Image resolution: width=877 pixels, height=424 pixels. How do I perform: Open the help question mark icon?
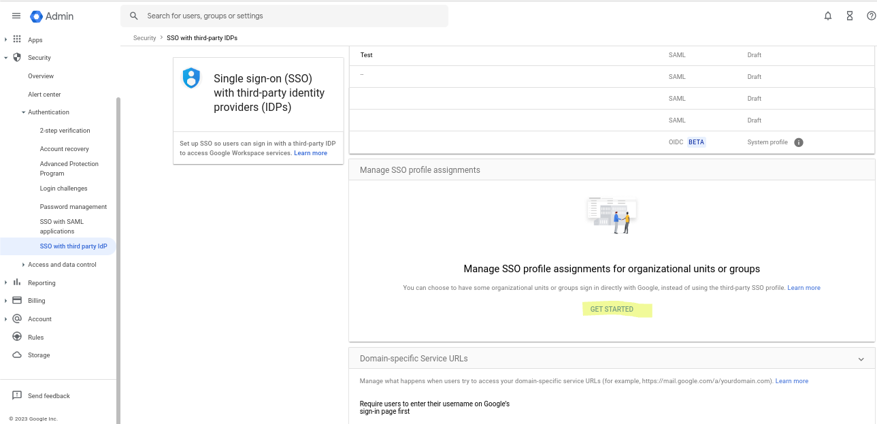click(871, 16)
